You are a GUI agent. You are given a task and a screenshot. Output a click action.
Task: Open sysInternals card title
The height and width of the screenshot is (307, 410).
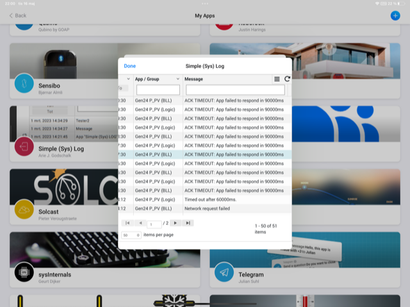point(54,274)
